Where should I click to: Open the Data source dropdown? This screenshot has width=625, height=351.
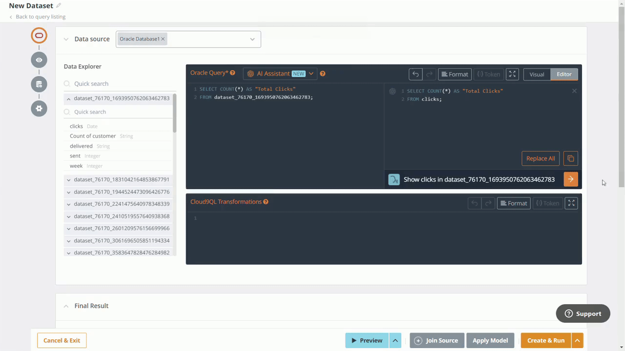pos(252,39)
